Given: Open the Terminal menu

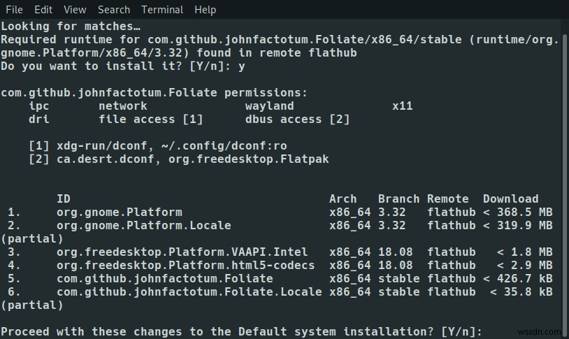Looking at the screenshot, I should point(162,10).
